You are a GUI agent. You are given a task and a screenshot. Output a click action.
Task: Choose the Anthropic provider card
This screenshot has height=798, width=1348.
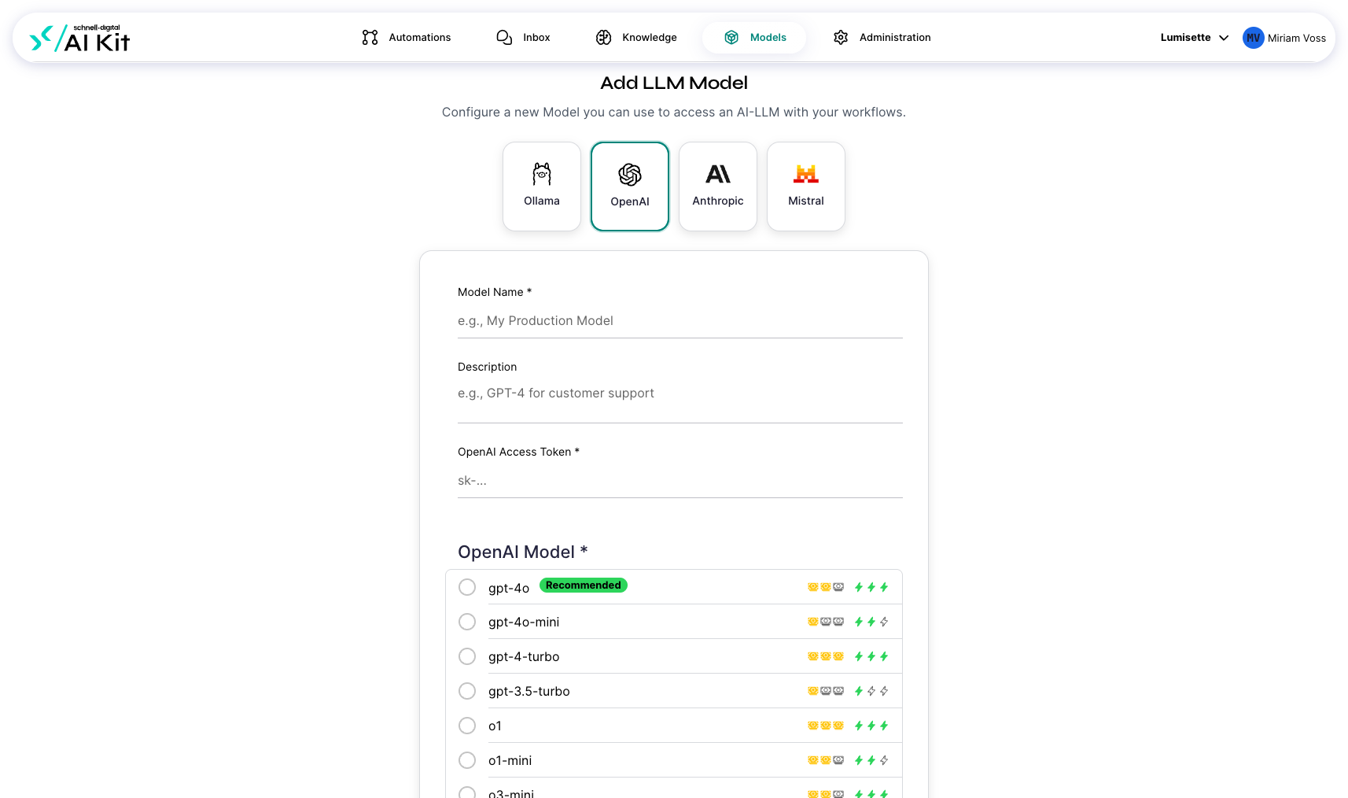pos(718,187)
